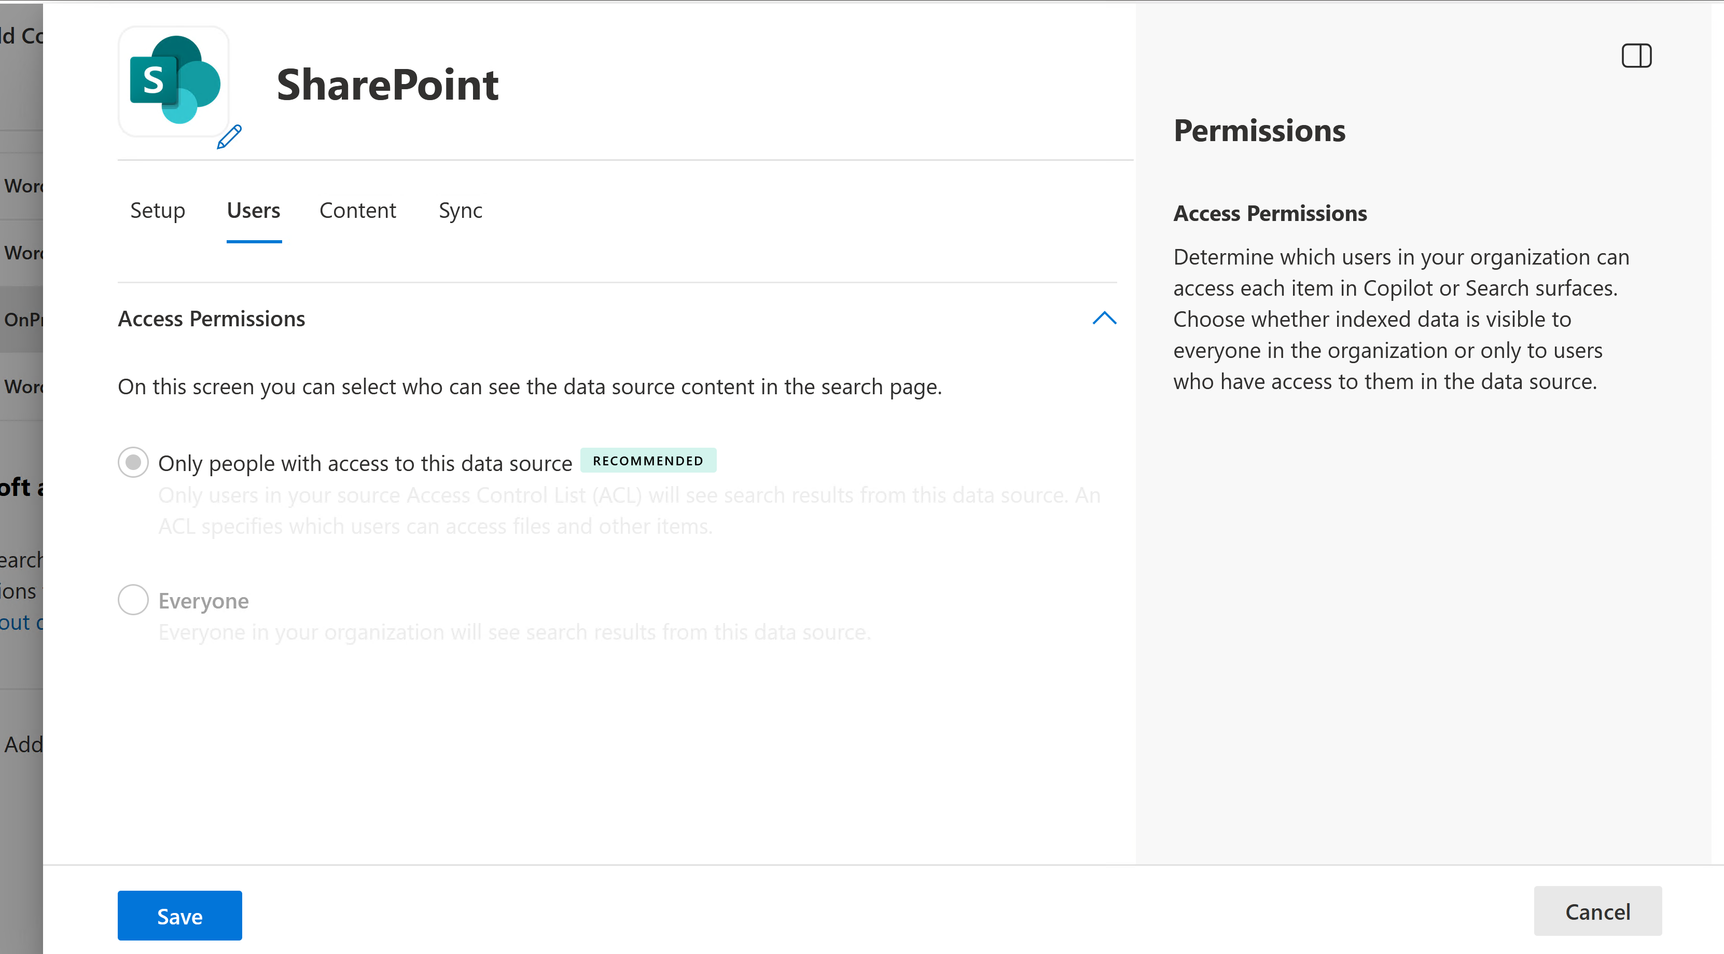The image size is (1724, 954).
Task: Click the OnPr item in background list
Action: click(21, 320)
